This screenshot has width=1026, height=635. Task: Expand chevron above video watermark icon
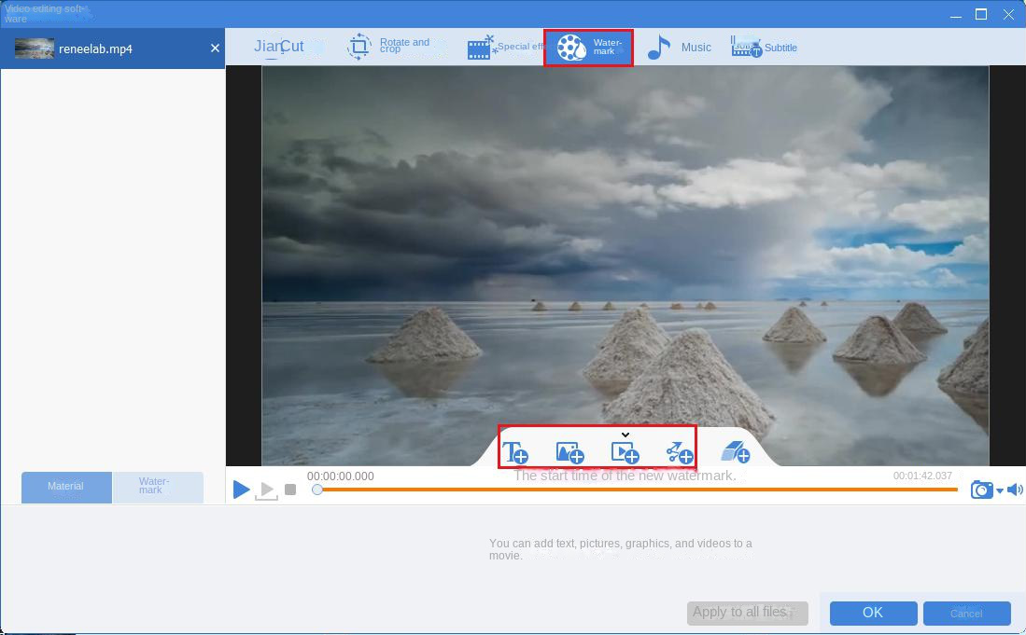pyautogui.click(x=625, y=435)
